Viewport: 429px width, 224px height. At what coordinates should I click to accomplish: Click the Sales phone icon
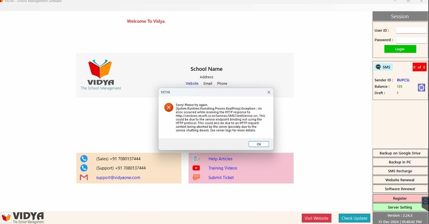pos(84,159)
